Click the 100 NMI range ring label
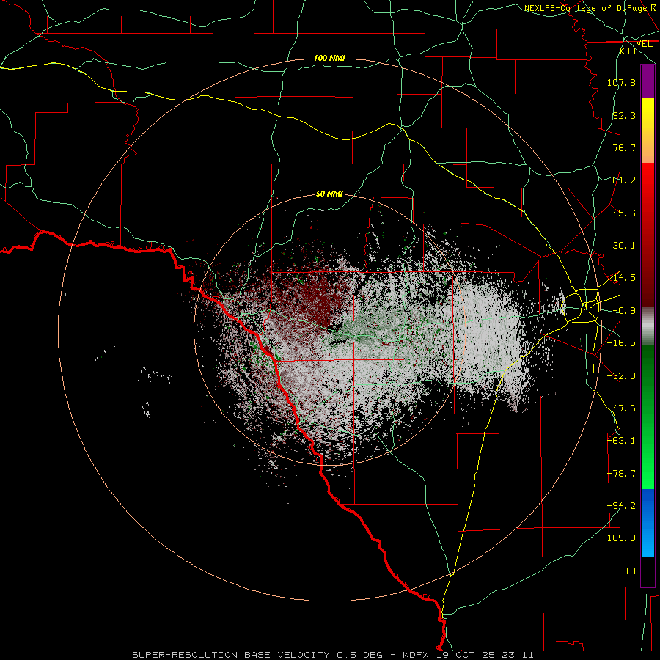 pos(329,58)
